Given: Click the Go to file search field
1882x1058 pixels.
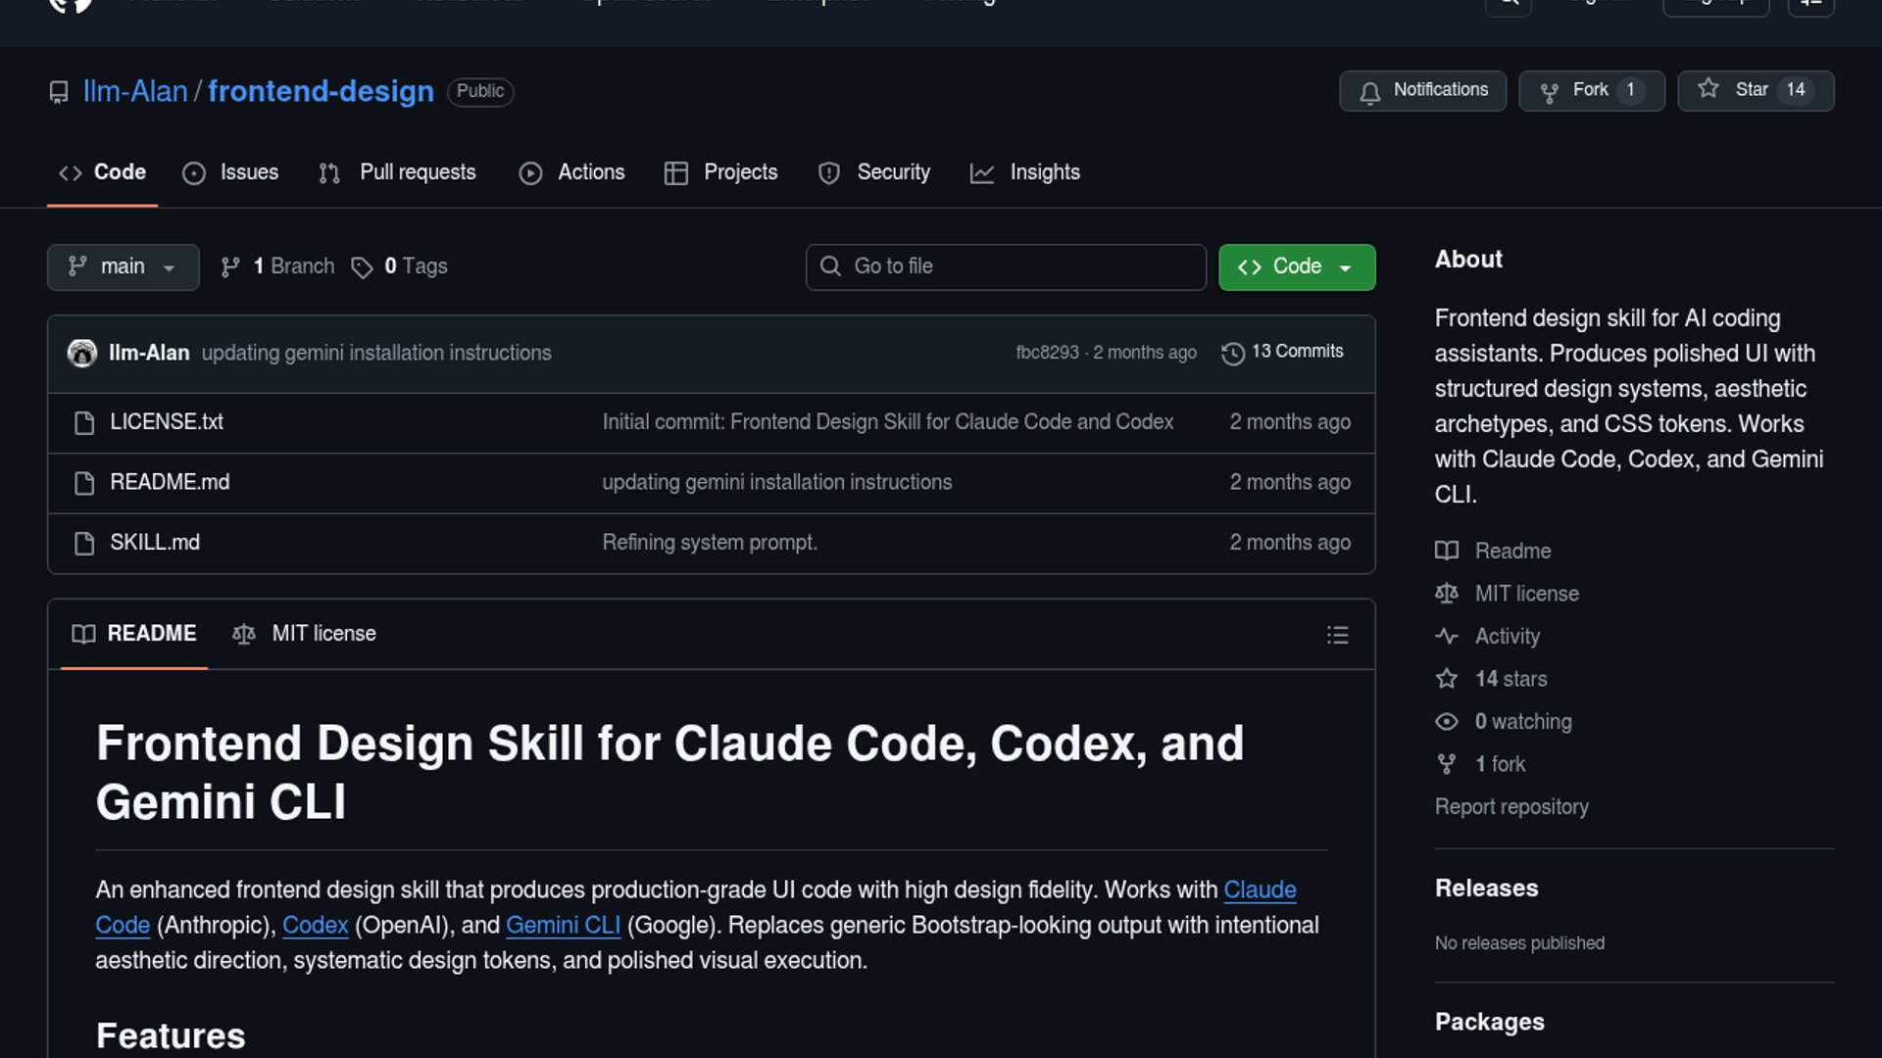Looking at the screenshot, I should point(1006,266).
